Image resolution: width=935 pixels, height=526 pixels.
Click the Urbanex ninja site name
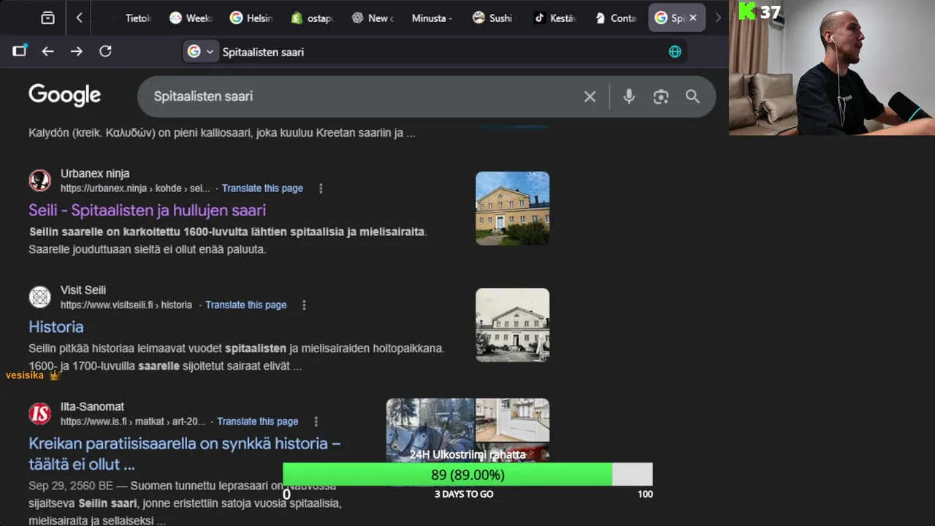95,173
